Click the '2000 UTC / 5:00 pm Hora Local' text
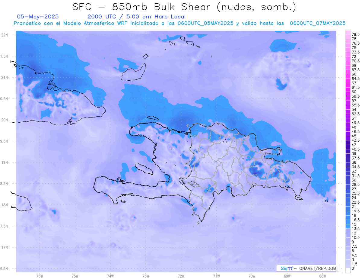 point(136,17)
